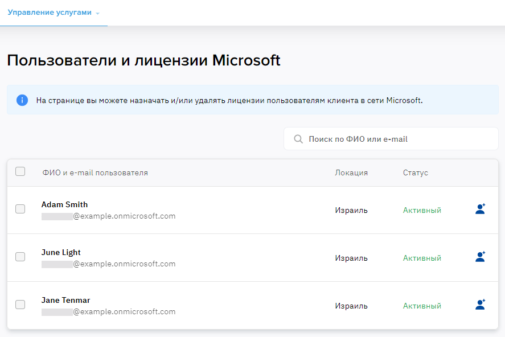
Task: Click the add-license icon for June Light
Action: click(480, 257)
